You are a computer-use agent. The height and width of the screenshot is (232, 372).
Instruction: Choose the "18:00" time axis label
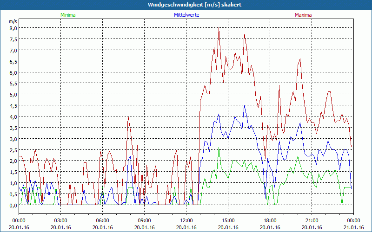tap(270, 220)
